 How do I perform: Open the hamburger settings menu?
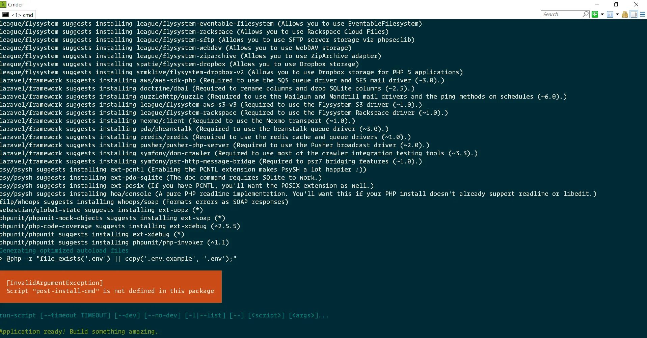[643, 15]
